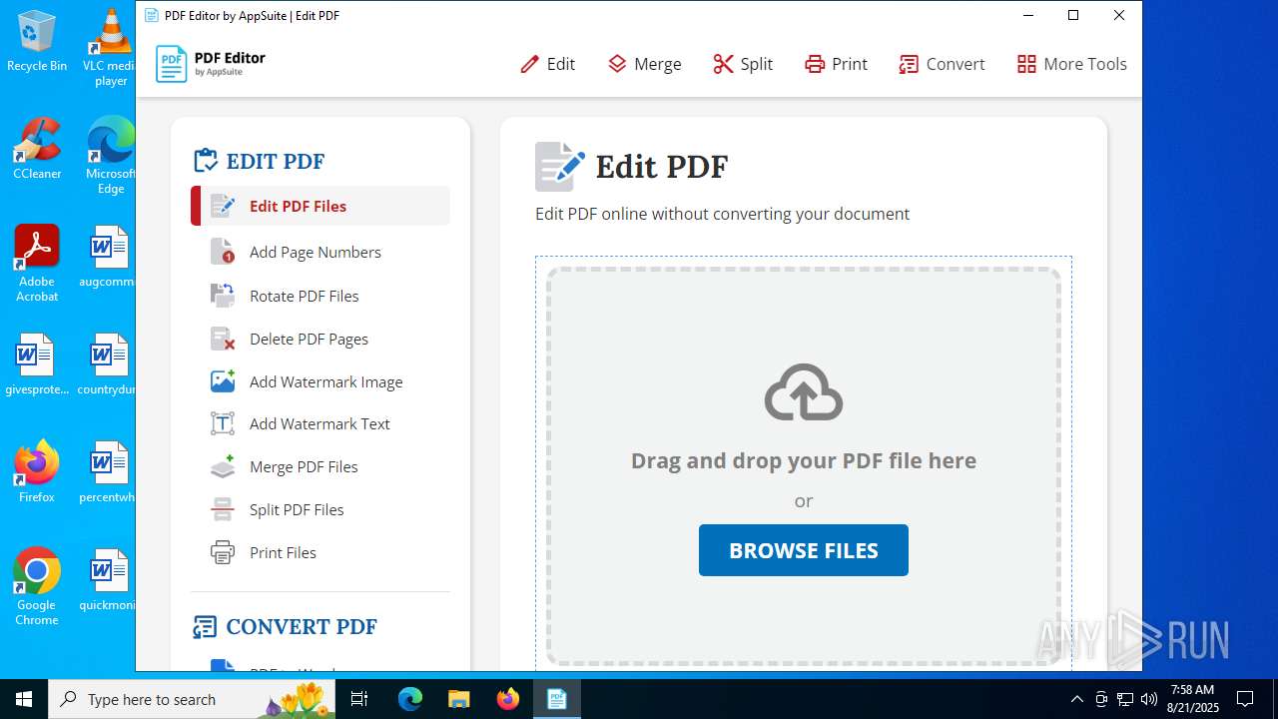Click the Split PDF Files icon
Image resolution: width=1278 pixels, height=719 pixels.
(x=223, y=509)
